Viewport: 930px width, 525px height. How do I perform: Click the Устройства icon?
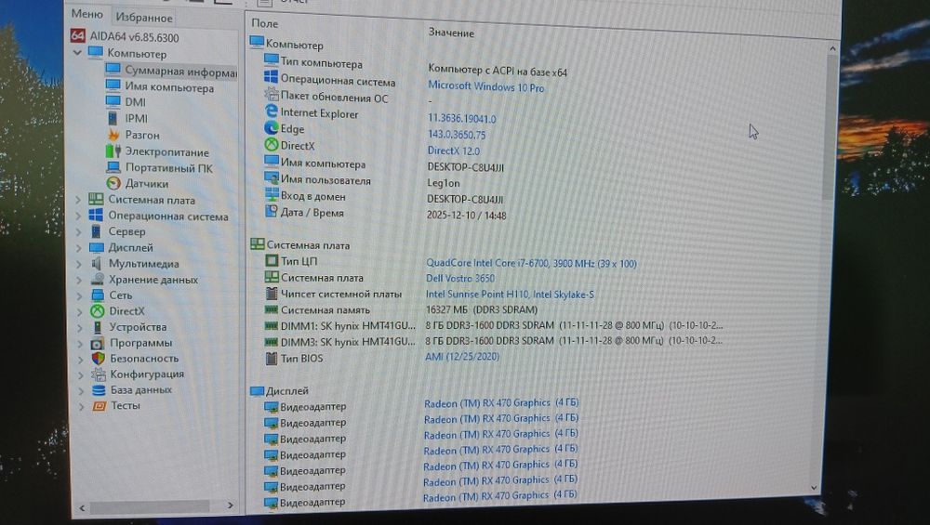click(x=98, y=326)
